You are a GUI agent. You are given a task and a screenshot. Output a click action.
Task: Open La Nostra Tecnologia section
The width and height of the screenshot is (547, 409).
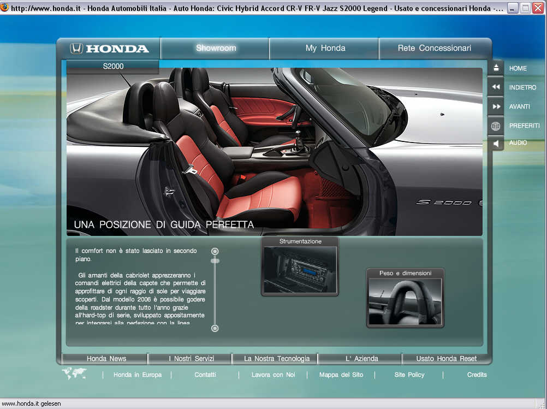coord(276,359)
